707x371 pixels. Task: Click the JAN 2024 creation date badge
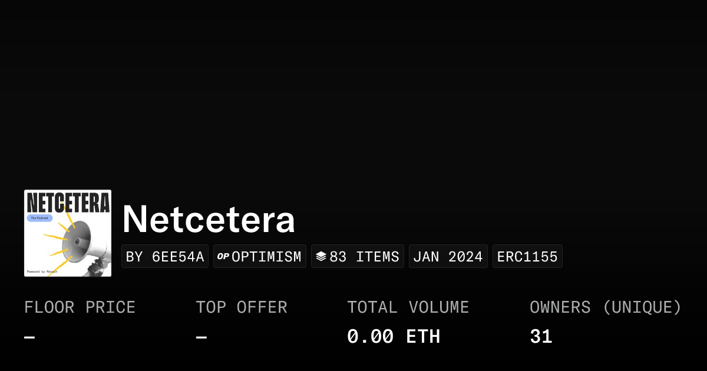pyautogui.click(x=448, y=256)
